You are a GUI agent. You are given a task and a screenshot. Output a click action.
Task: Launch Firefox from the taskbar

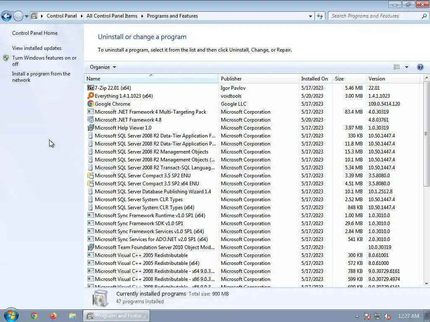[53, 316]
